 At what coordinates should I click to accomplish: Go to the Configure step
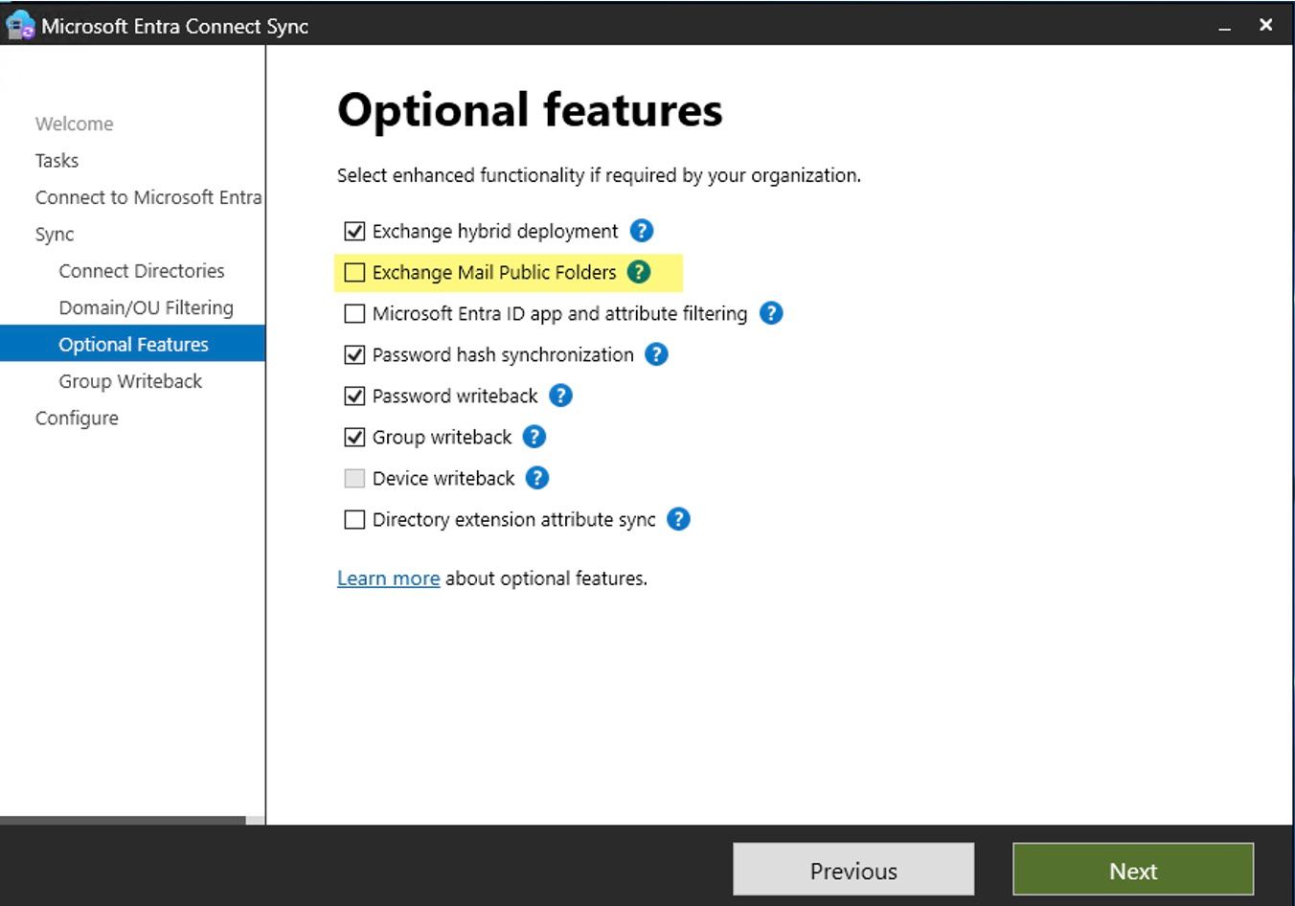pyautogui.click(x=77, y=419)
